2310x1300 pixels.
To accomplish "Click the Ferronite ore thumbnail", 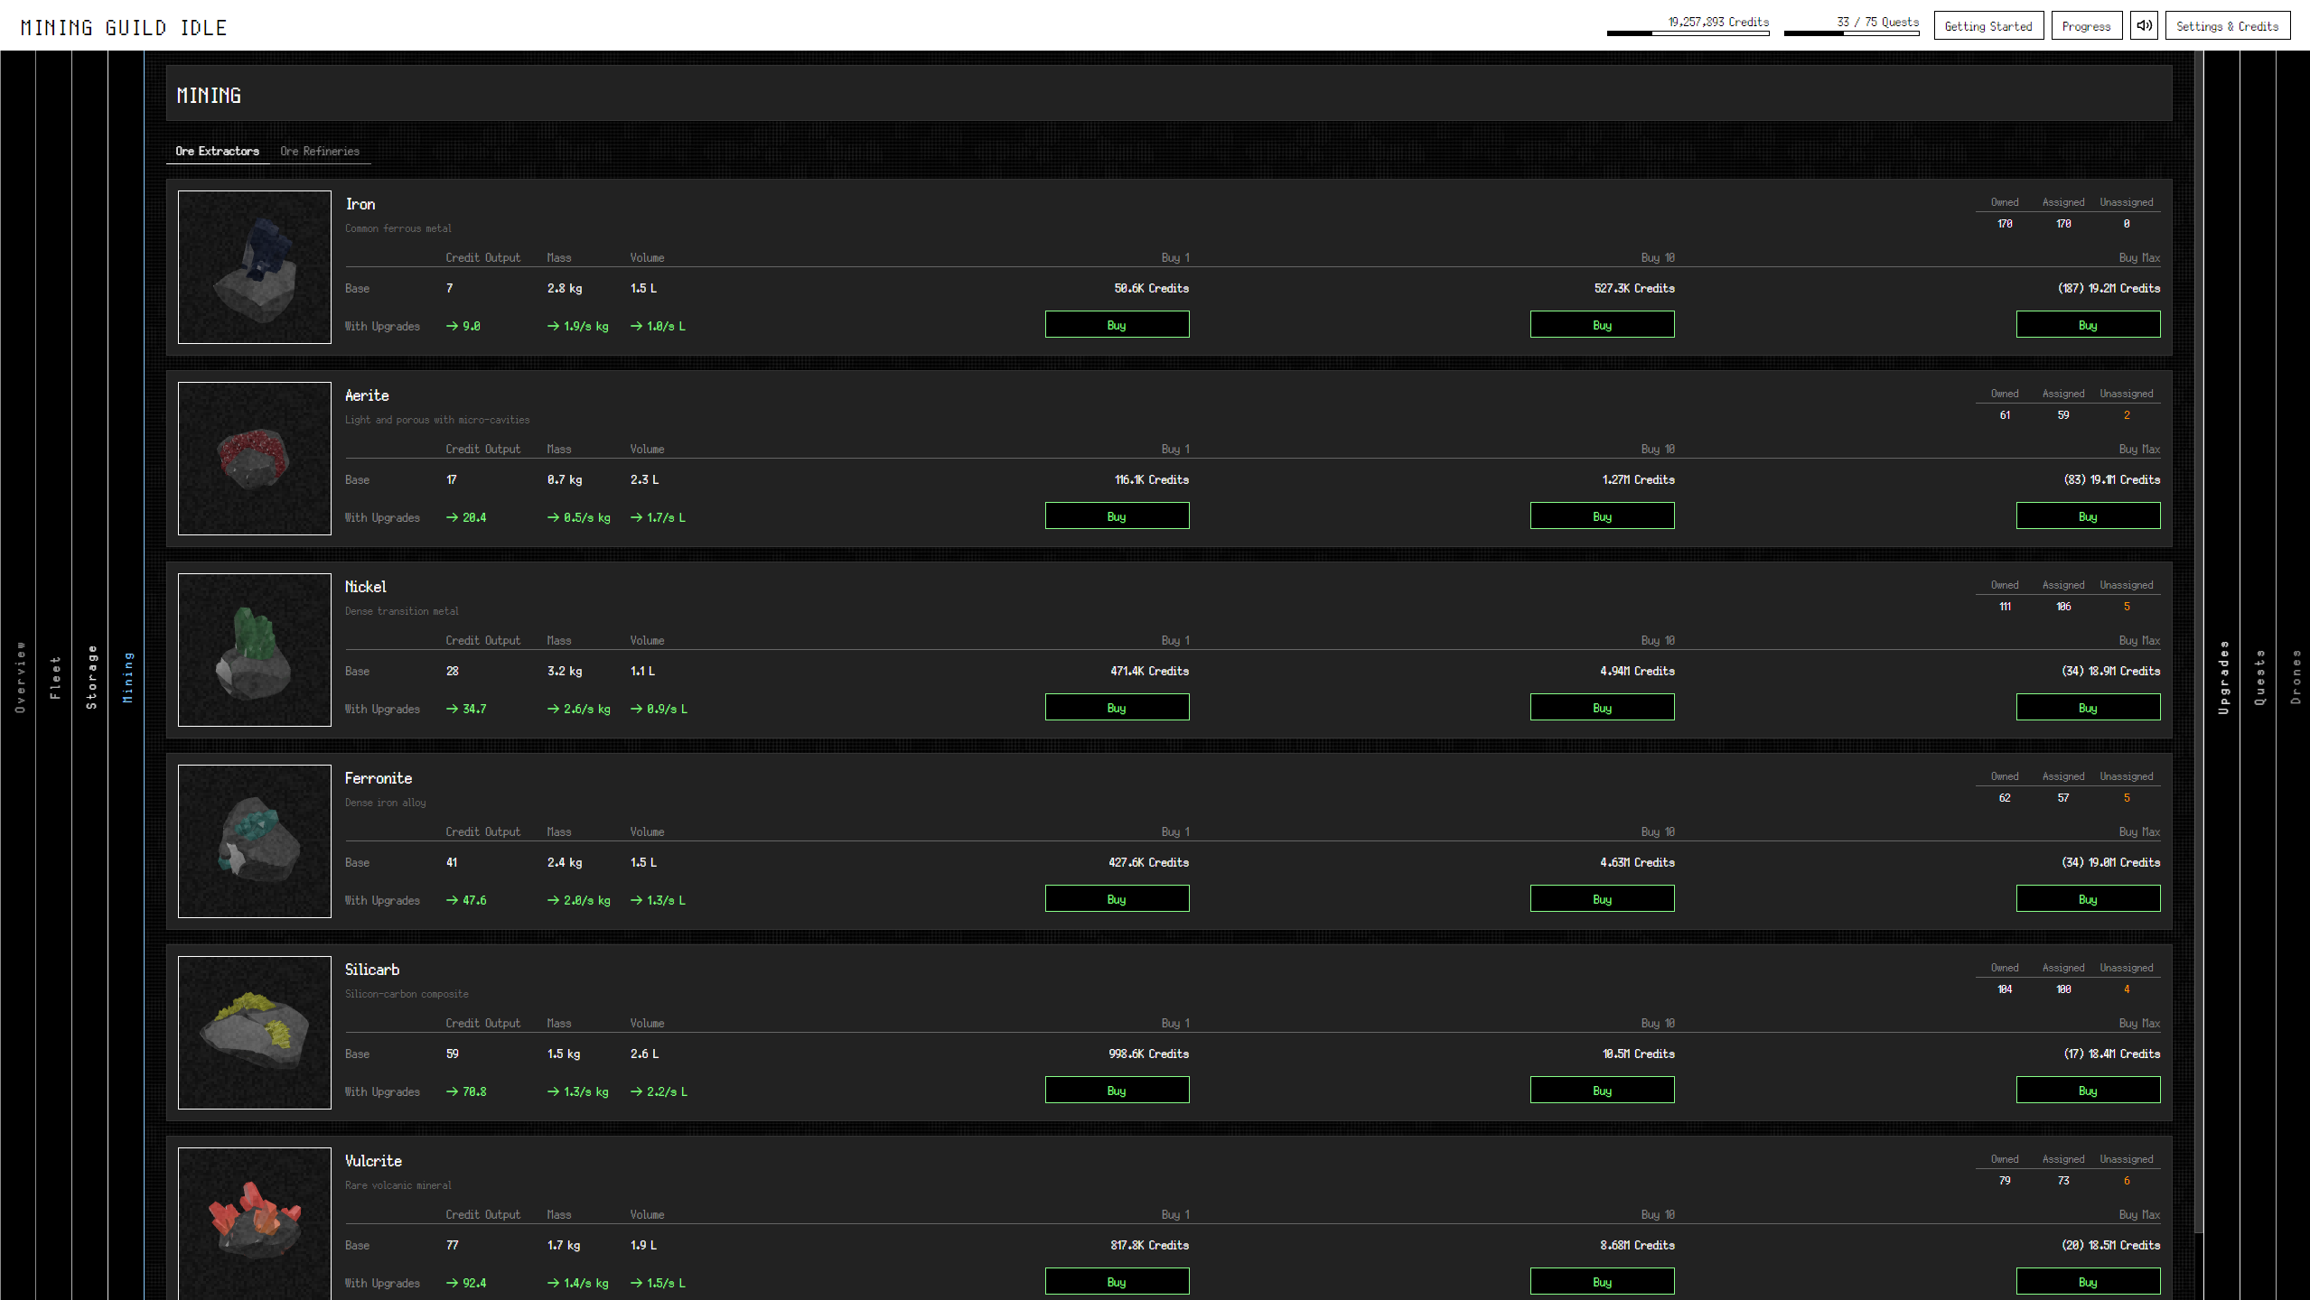I will tap(255, 841).
